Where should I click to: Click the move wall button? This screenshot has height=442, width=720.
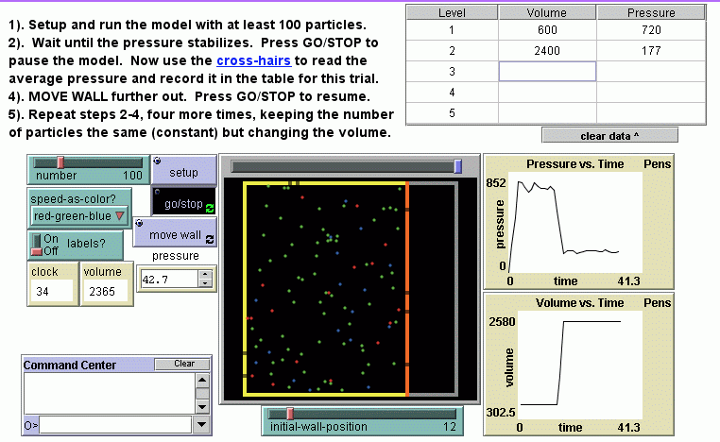coord(174,235)
